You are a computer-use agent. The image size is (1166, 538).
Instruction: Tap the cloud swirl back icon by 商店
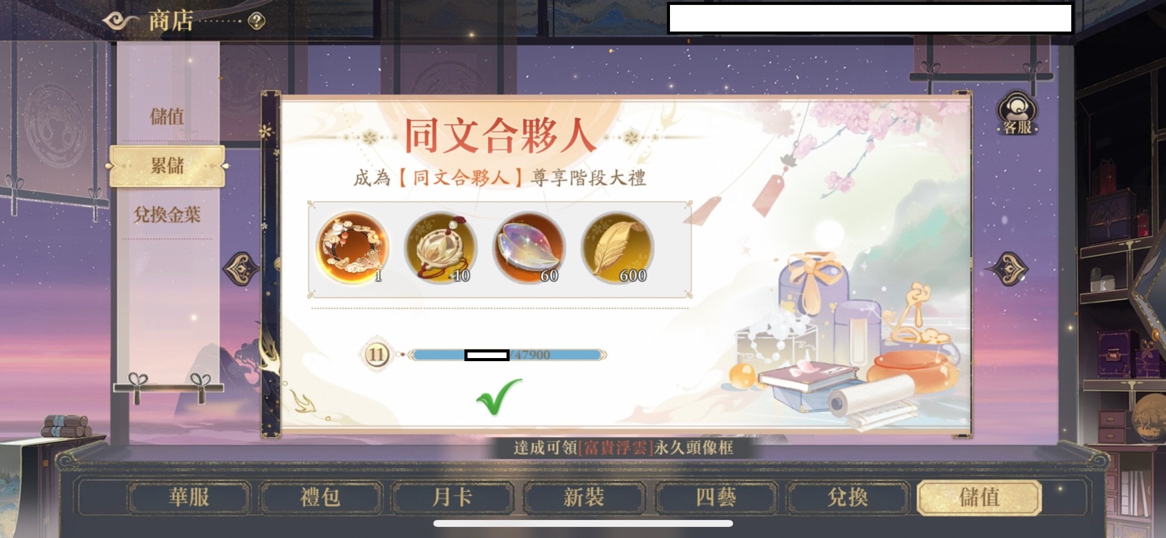(x=120, y=22)
